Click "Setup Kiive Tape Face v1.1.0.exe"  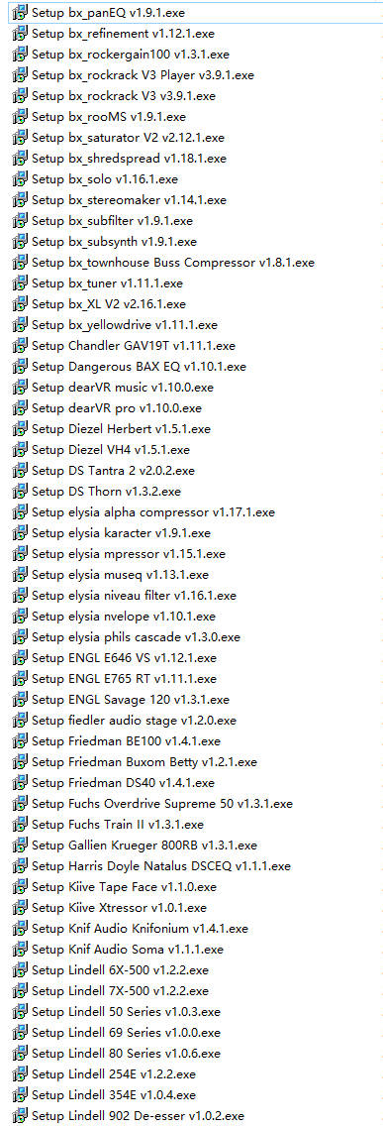click(x=124, y=888)
